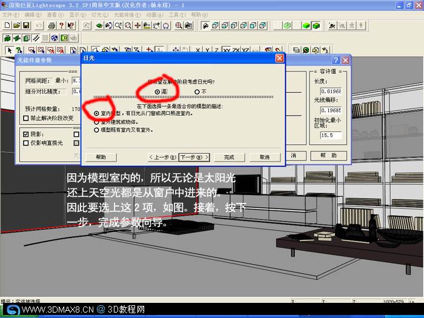Click the Print icon in toolbar
The height and width of the screenshot is (318, 424).
[51, 25]
